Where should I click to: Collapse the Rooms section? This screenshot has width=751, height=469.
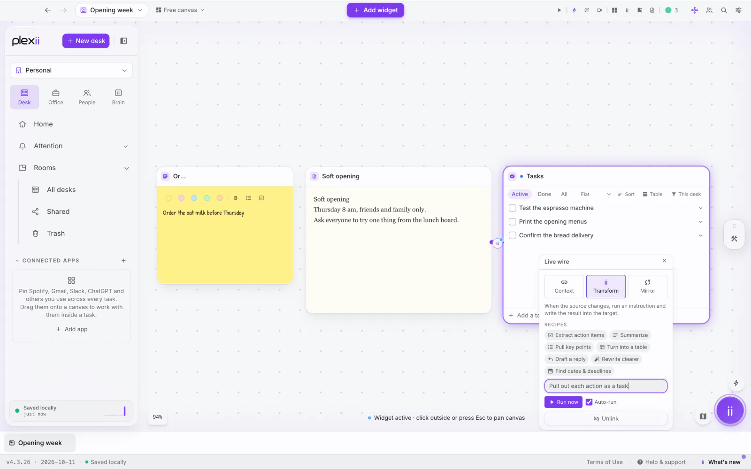tap(126, 168)
